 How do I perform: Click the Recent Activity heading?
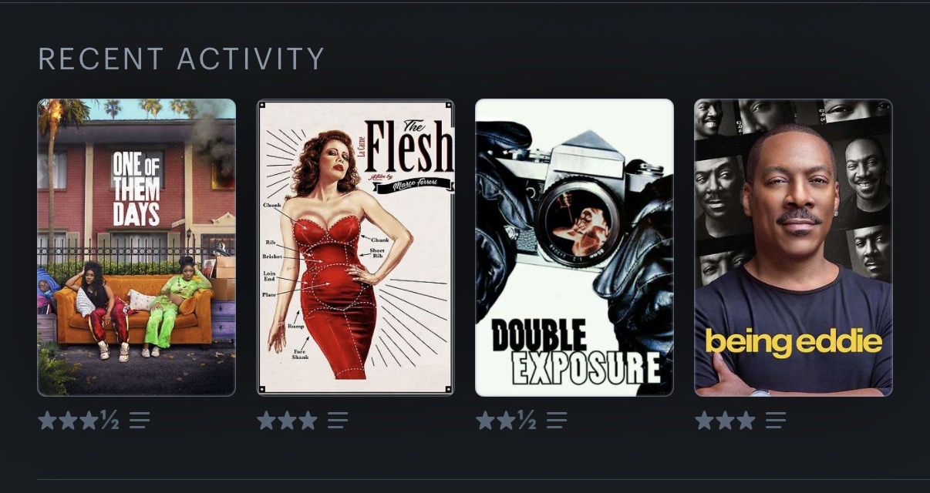(181, 59)
